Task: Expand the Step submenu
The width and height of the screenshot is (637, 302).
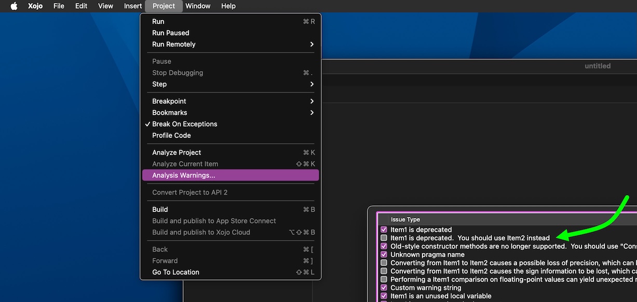Action: [231, 84]
